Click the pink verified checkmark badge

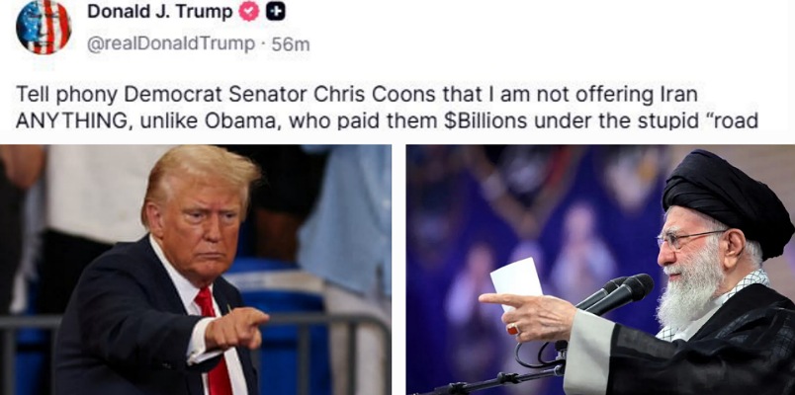pyautogui.click(x=249, y=12)
